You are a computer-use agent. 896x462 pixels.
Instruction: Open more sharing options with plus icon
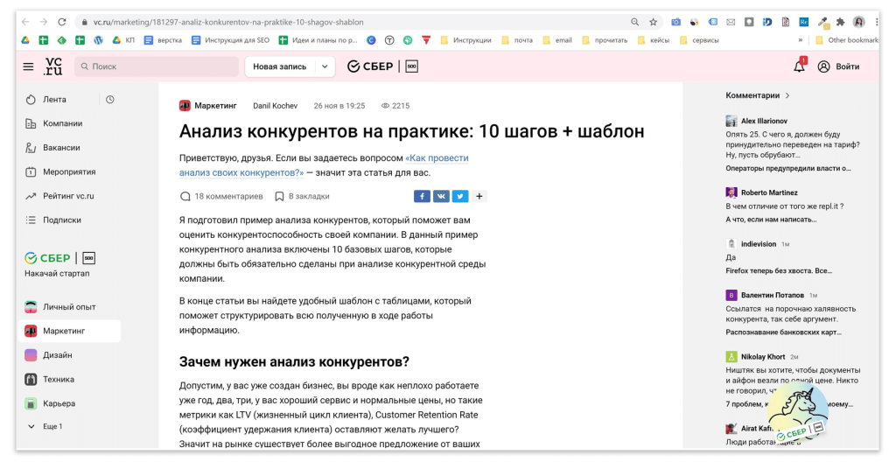(479, 196)
